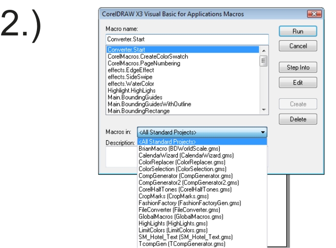Image resolution: width=336 pixels, height=248 pixels.
Task: Click the macro list scrollbar thumb
Action: (264, 61)
